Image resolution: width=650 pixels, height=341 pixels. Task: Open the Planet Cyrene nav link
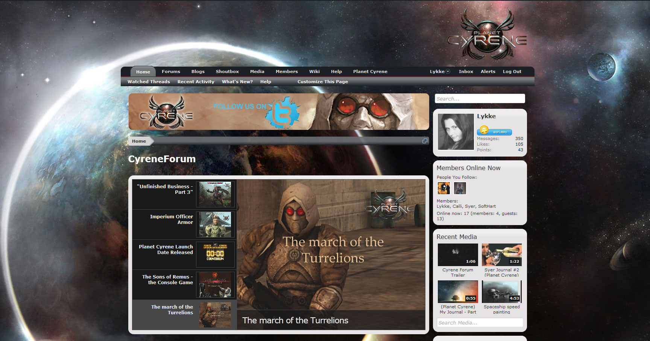370,72
